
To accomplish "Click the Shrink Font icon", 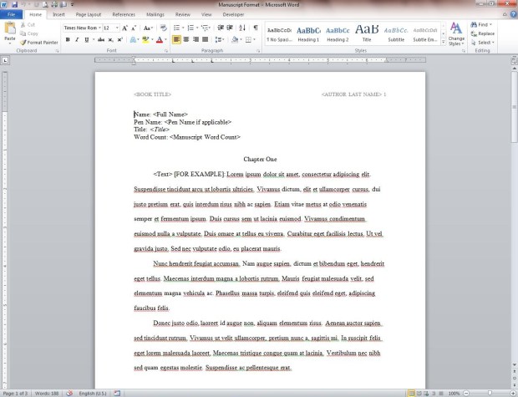I will click(x=134, y=28).
